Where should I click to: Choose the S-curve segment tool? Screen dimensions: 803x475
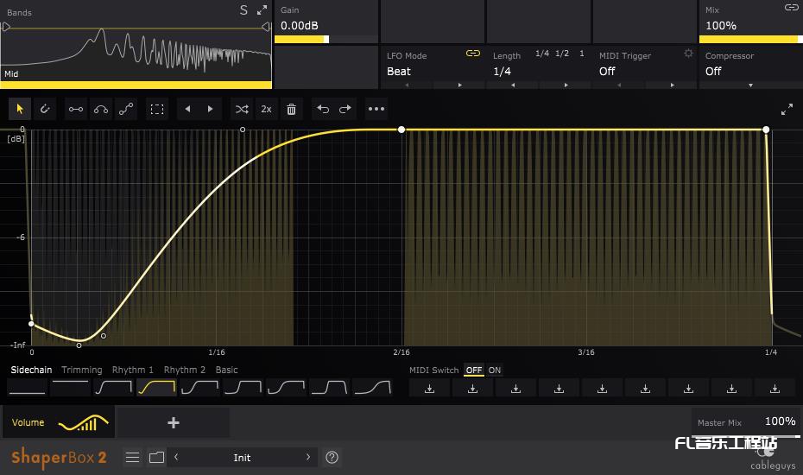tap(126, 109)
